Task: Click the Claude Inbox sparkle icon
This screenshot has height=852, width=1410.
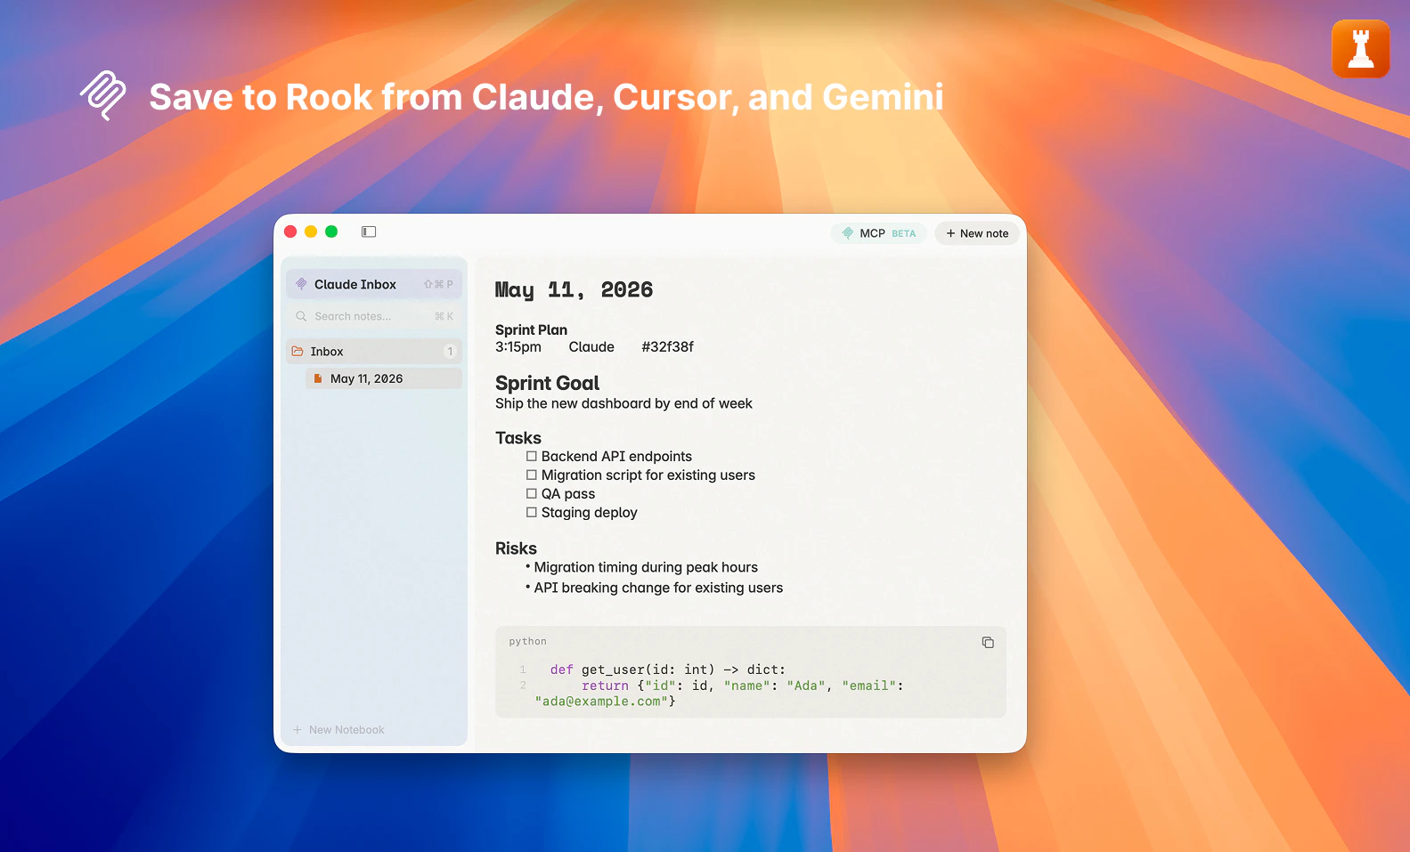Action: (x=301, y=284)
